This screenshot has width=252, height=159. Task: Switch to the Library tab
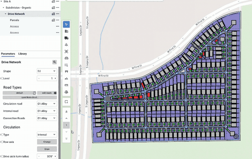click(23, 54)
